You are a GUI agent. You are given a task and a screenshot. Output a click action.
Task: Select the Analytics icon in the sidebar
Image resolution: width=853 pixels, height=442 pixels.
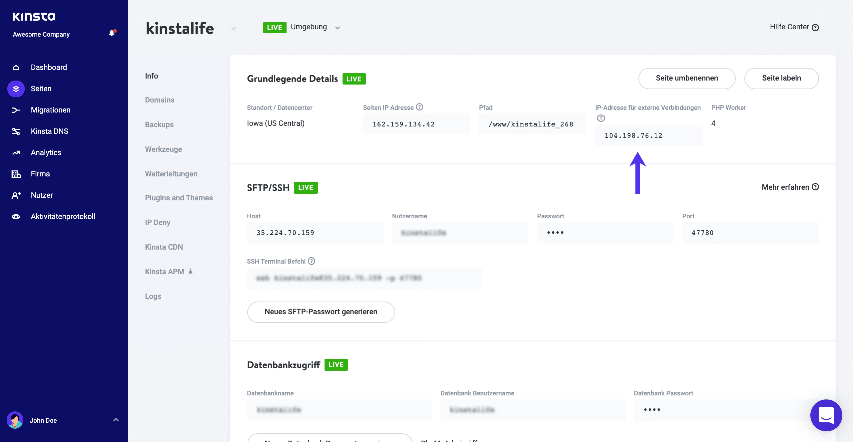[x=16, y=152]
